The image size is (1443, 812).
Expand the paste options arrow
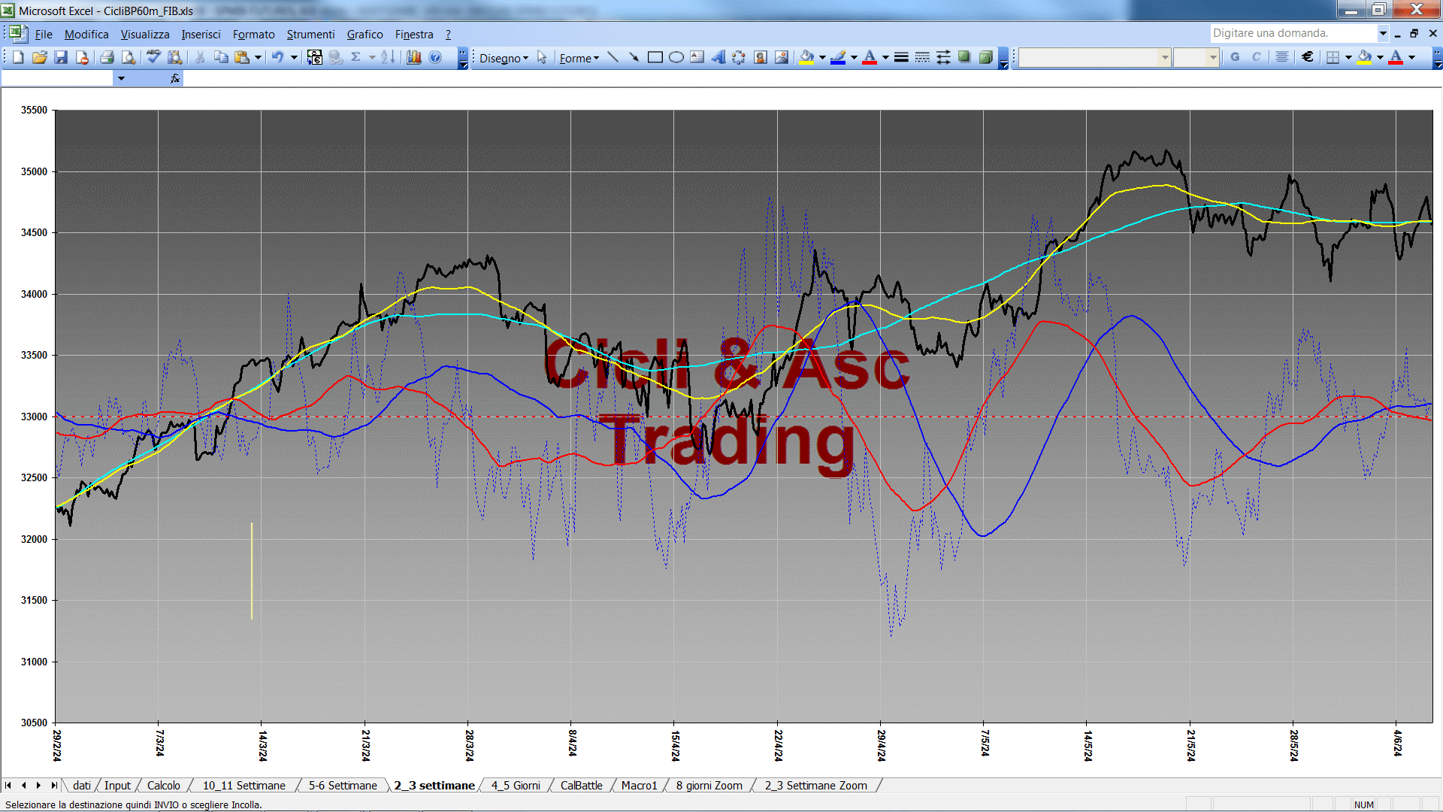[258, 58]
